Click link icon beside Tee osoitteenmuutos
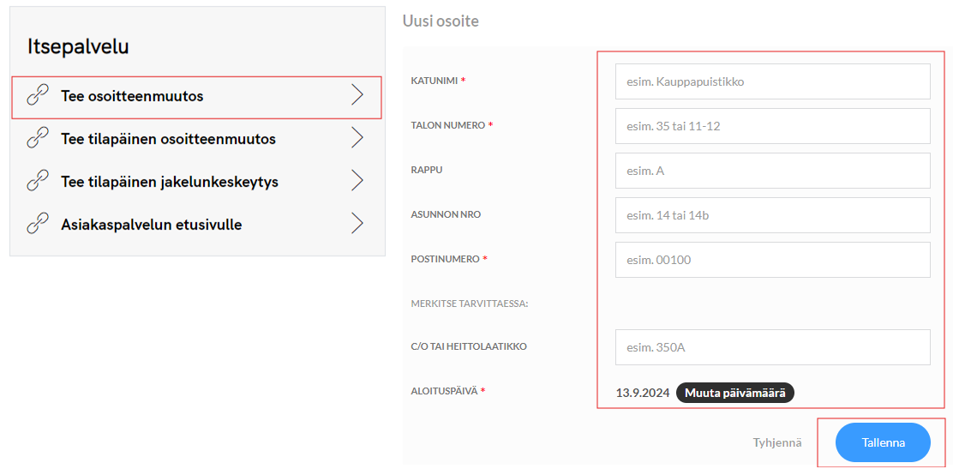Image resolution: width=953 pixels, height=475 pixels. (x=38, y=95)
